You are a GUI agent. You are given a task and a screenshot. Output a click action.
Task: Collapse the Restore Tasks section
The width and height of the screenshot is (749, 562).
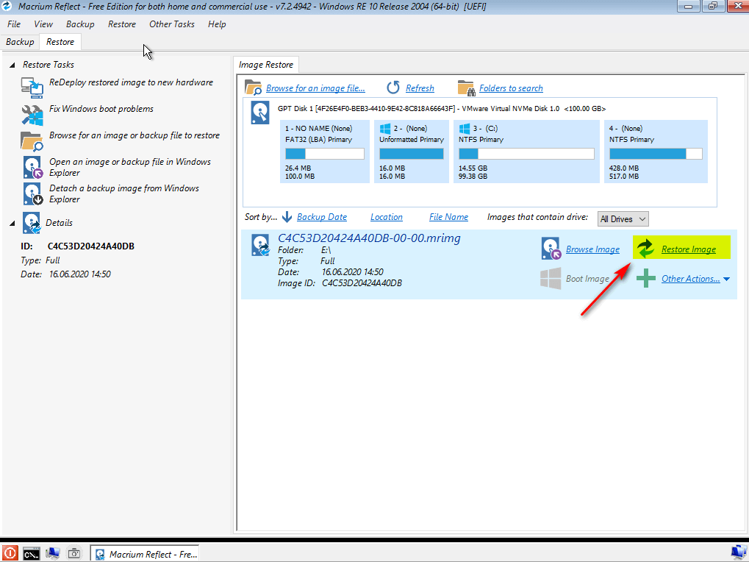click(x=12, y=65)
